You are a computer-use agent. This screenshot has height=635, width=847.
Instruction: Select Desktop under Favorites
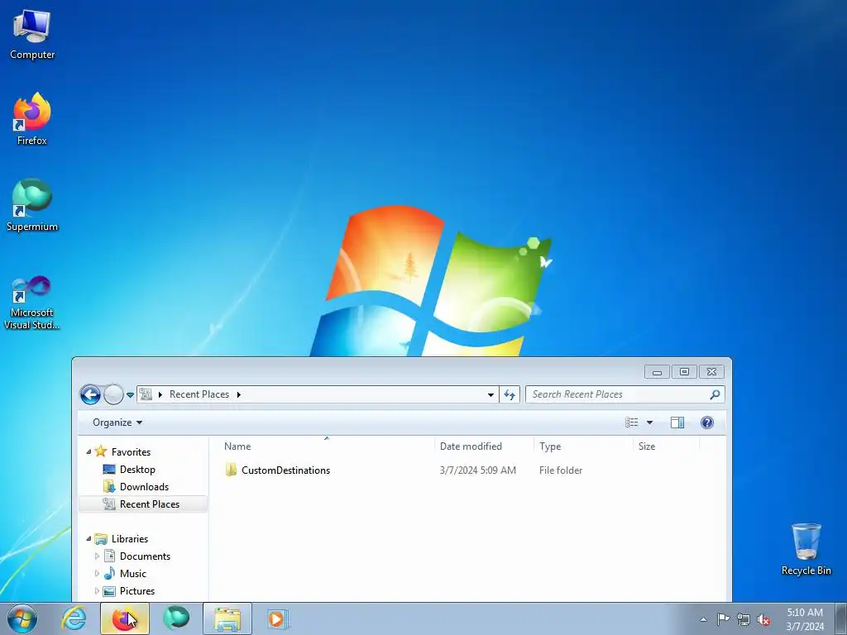[137, 470]
